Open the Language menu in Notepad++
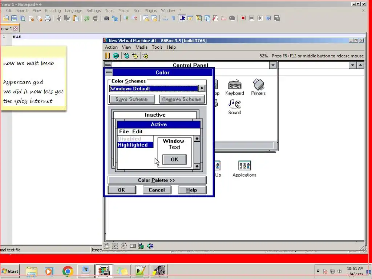The width and height of the screenshot is (372, 279). click(73, 11)
